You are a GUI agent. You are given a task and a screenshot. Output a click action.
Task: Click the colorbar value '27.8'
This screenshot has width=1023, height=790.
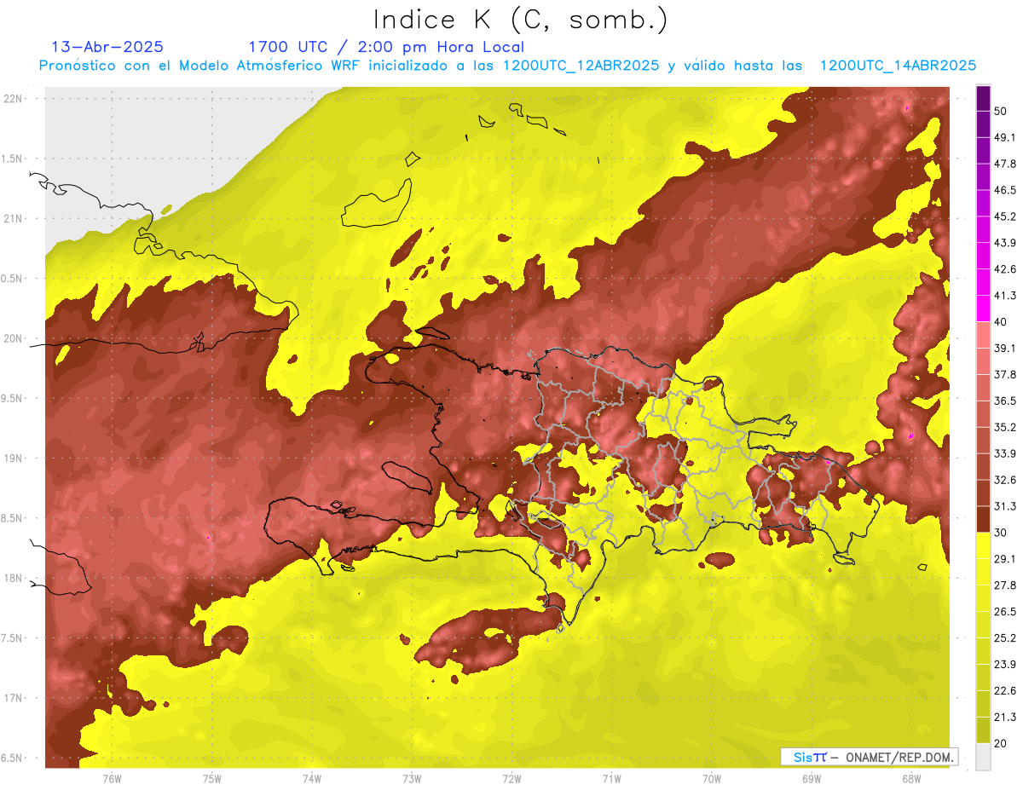[1004, 585]
